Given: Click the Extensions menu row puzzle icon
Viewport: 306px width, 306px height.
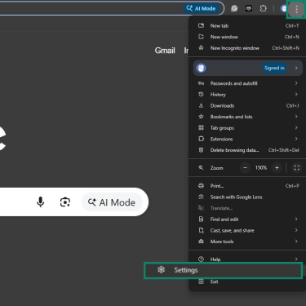Looking at the screenshot, I should (x=201, y=139).
